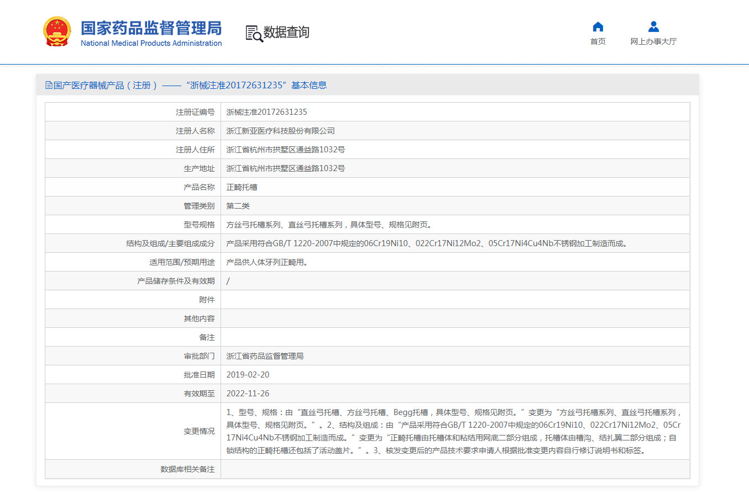Click the address value in 注册人住所 row
This screenshot has height=494, width=749.
pyautogui.click(x=286, y=150)
